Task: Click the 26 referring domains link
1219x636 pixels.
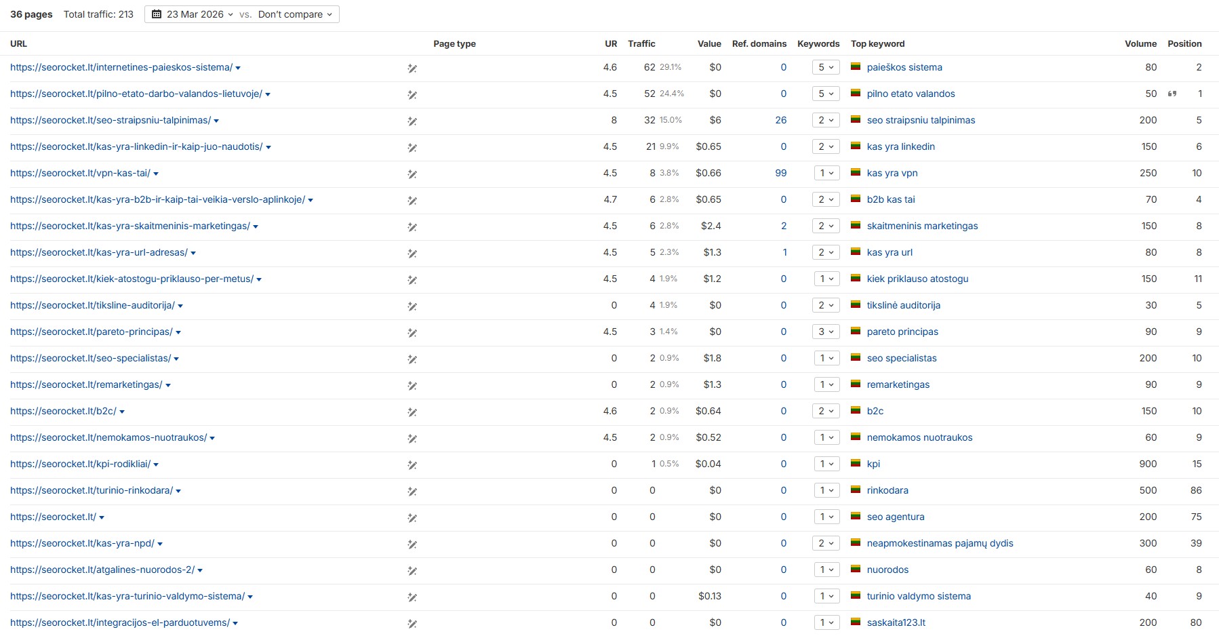Action: click(781, 120)
